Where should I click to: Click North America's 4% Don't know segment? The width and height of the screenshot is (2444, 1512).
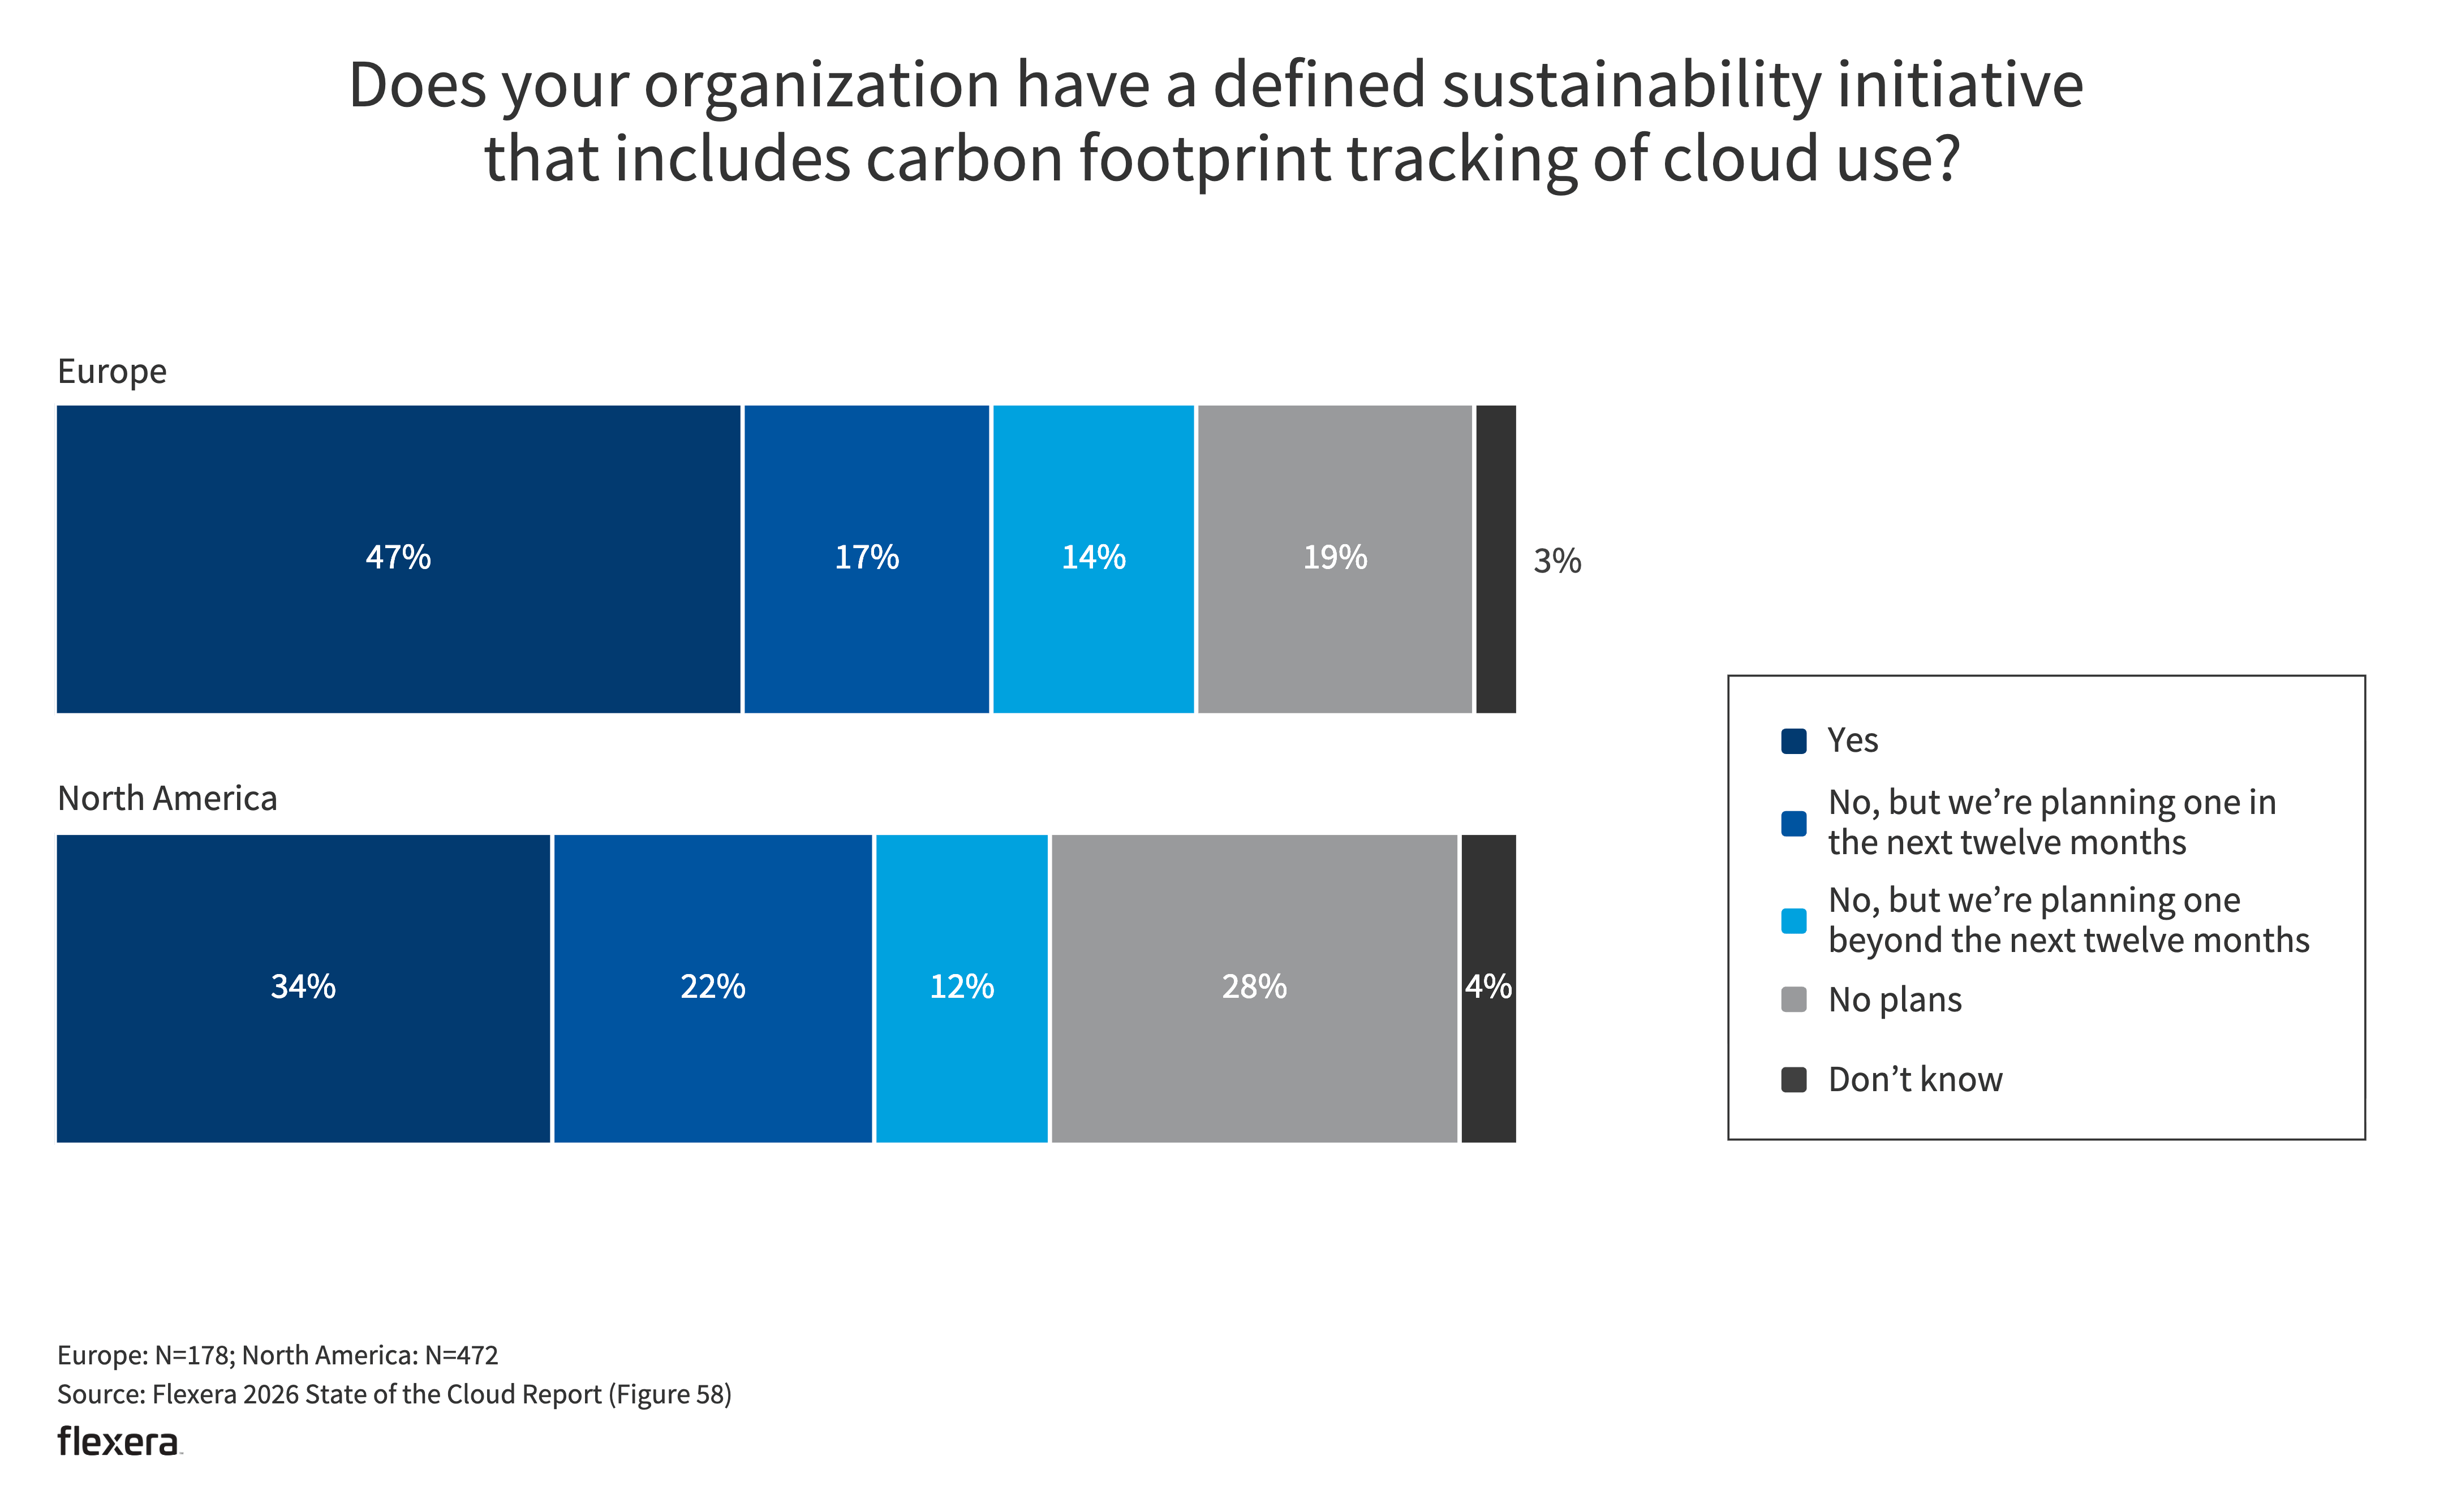[1488, 988]
